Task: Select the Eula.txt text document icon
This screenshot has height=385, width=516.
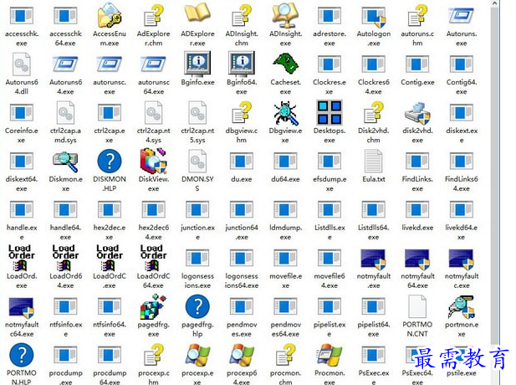Action: [374, 161]
